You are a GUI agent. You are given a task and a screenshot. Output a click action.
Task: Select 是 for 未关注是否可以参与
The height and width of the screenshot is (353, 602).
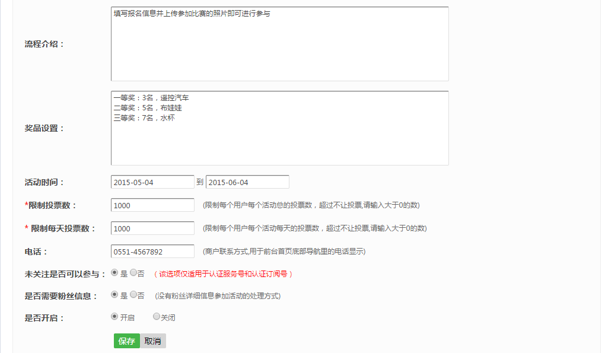[x=114, y=274]
